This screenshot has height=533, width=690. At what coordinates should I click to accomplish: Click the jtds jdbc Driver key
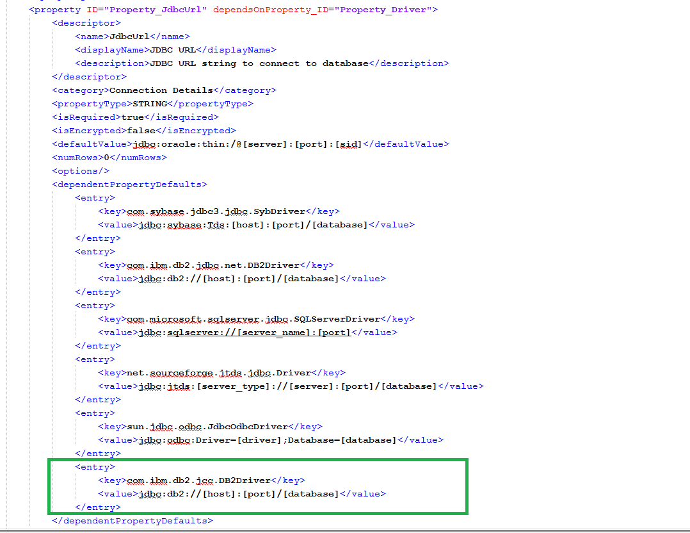tap(218, 372)
